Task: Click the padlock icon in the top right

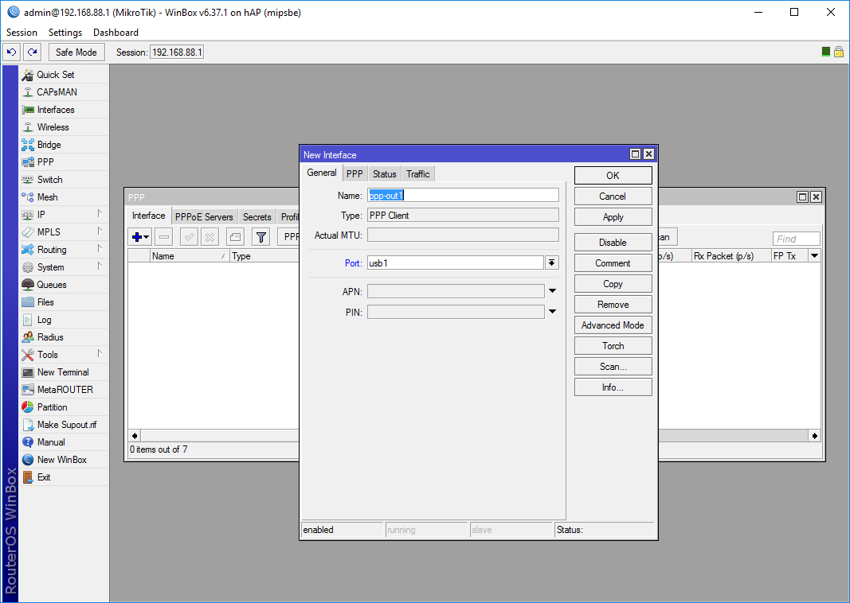Action: point(839,52)
